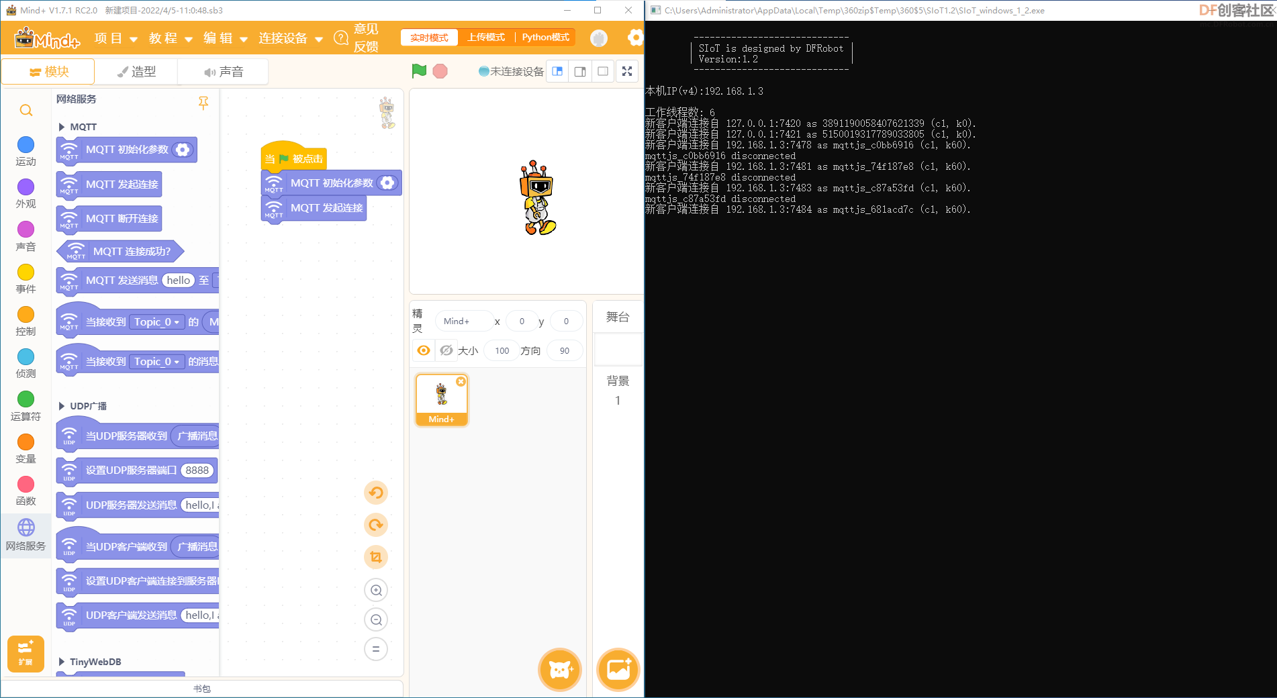Image resolution: width=1277 pixels, height=698 pixels.
Task: Select the 运动 block category
Action: (26, 152)
